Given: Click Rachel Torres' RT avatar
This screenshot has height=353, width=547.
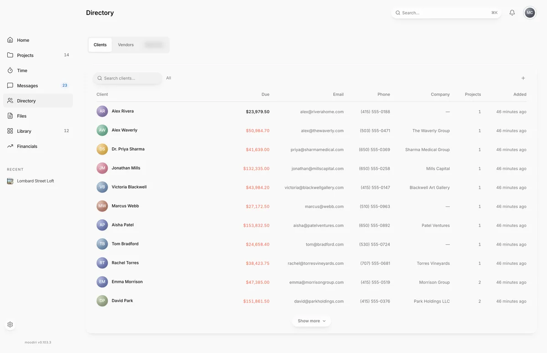Looking at the screenshot, I should tap(102, 263).
